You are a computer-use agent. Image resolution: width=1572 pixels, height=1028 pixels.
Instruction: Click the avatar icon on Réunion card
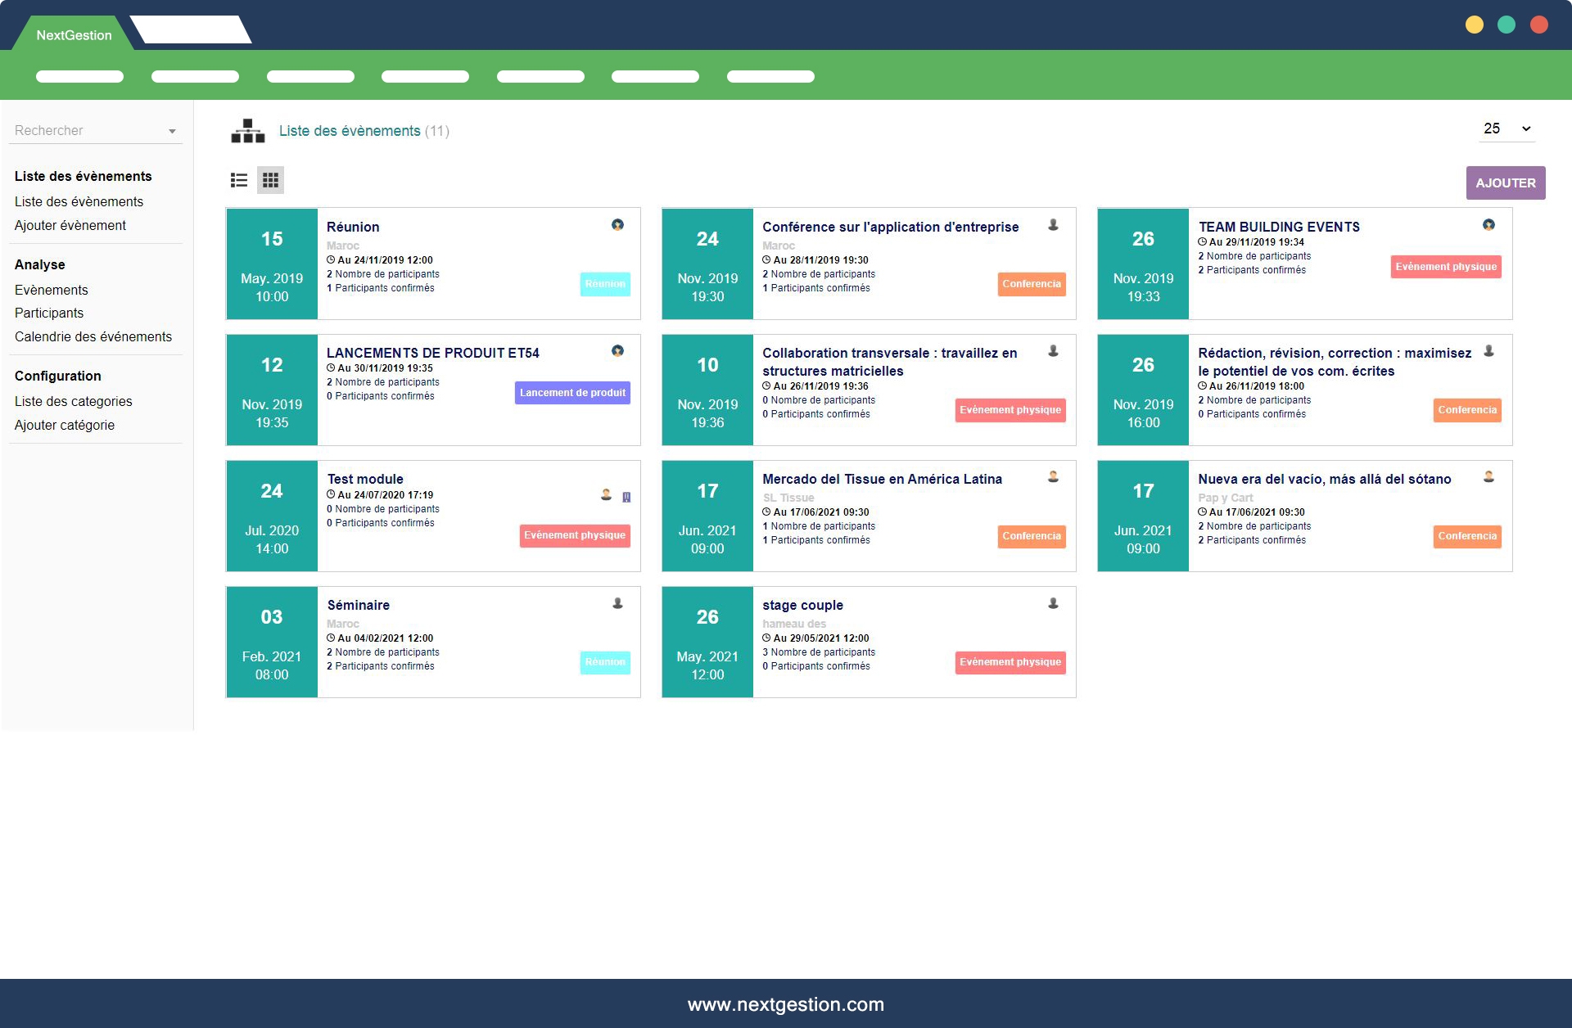(x=617, y=225)
